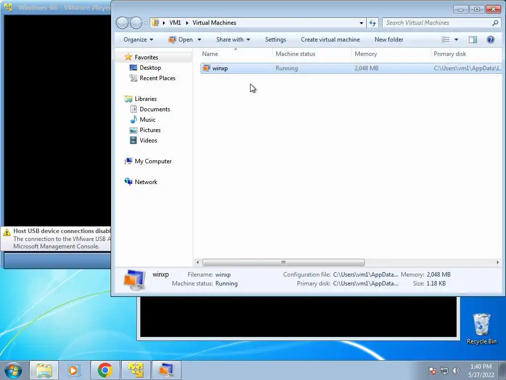
Task: Click the large winxp icon in the details pane
Action: click(134, 279)
